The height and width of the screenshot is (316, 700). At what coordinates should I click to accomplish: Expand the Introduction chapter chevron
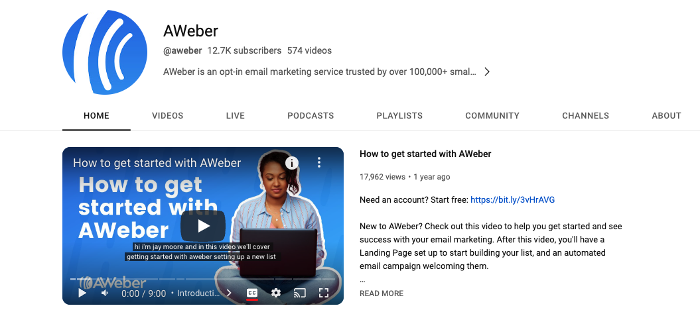228,293
